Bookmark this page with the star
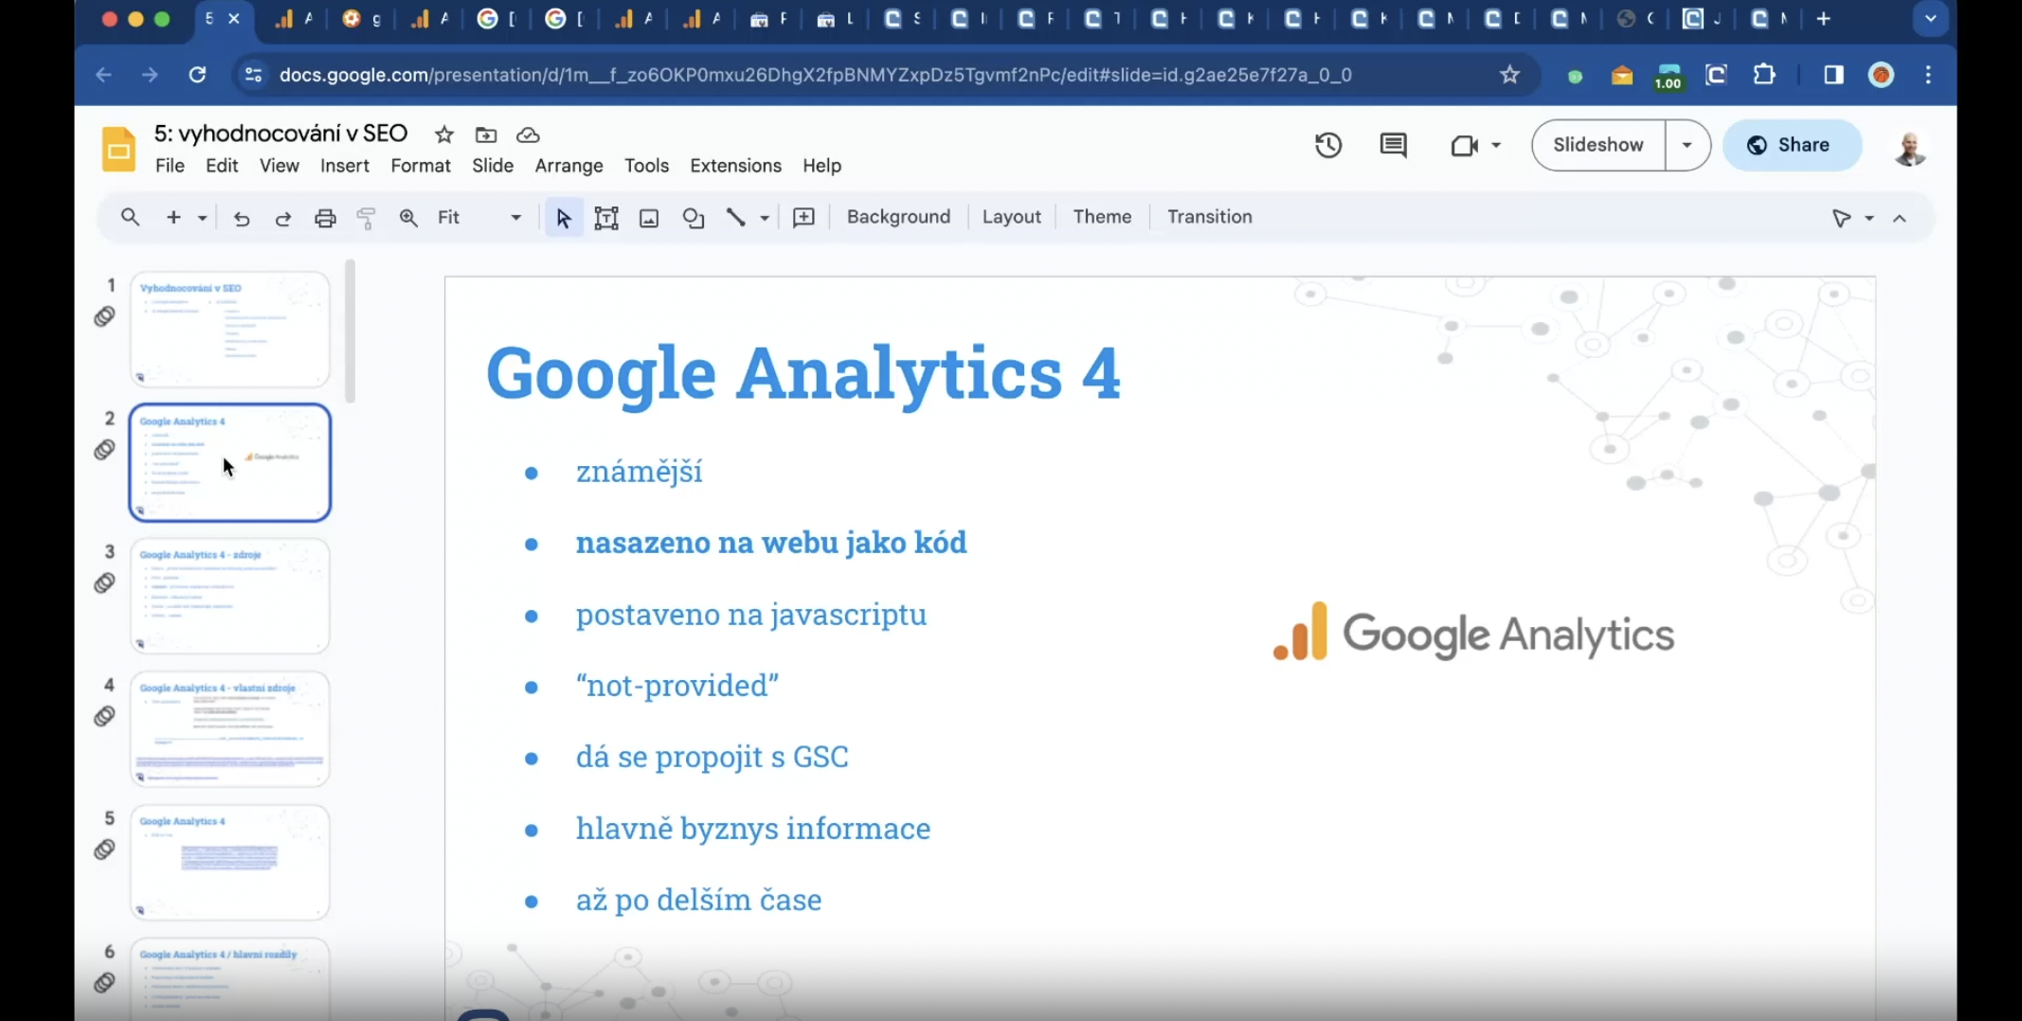The width and height of the screenshot is (2022, 1021). (1509, 75)
